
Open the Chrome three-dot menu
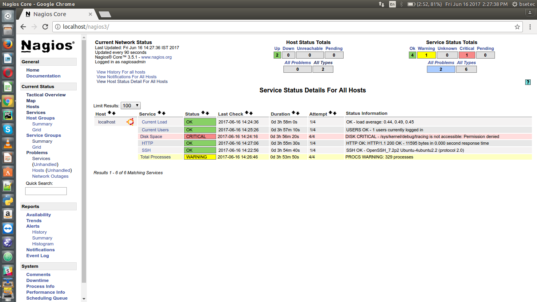530,27
